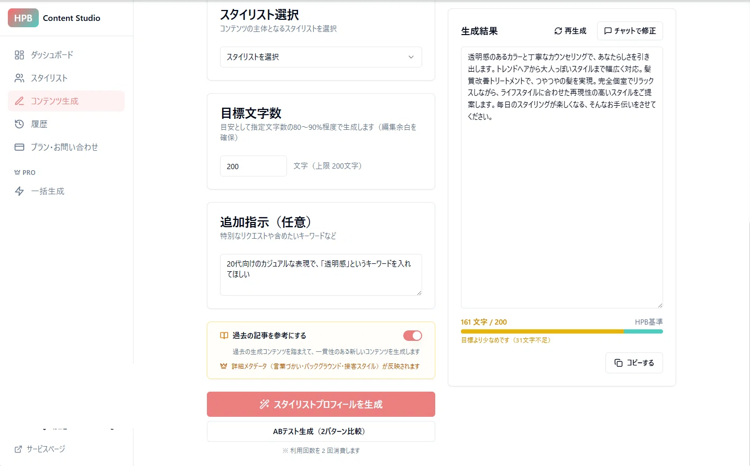The image size is (750, 466).
Task: Expand stylist selector chevron arrow
Action: click(x=411, y=57)
